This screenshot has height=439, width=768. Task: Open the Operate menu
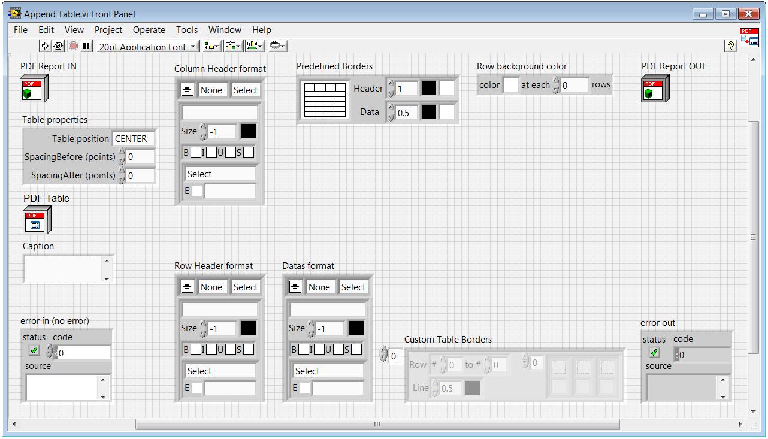coord(149,30)
